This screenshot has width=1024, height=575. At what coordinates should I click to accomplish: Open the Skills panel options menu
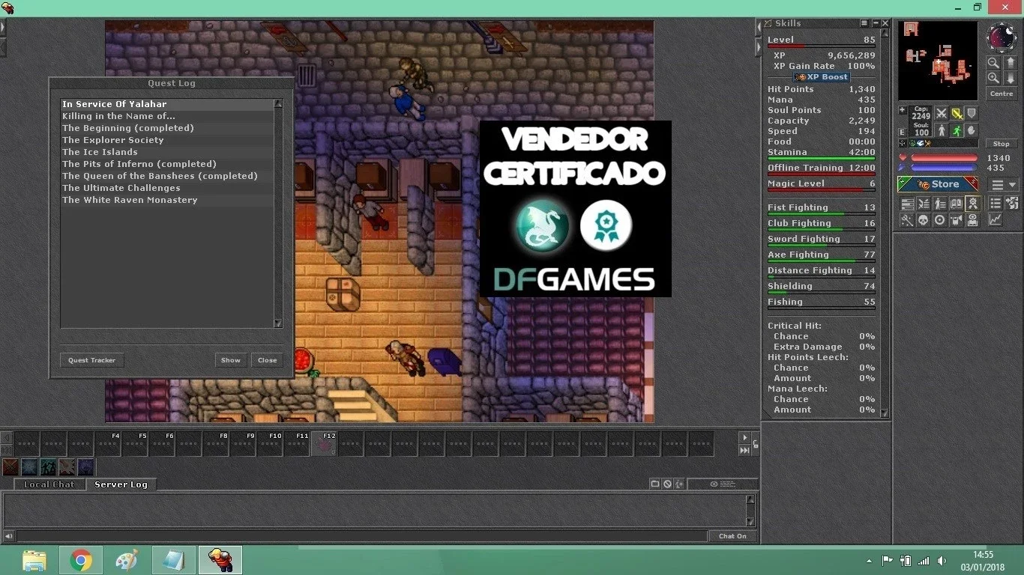(864, 23)
